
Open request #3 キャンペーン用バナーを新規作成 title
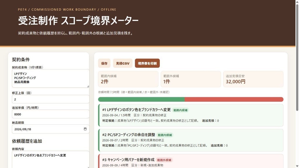point(128,160)
